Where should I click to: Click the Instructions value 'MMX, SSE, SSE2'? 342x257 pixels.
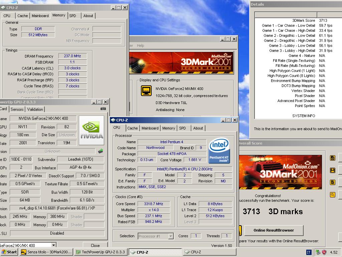point(184,187)
